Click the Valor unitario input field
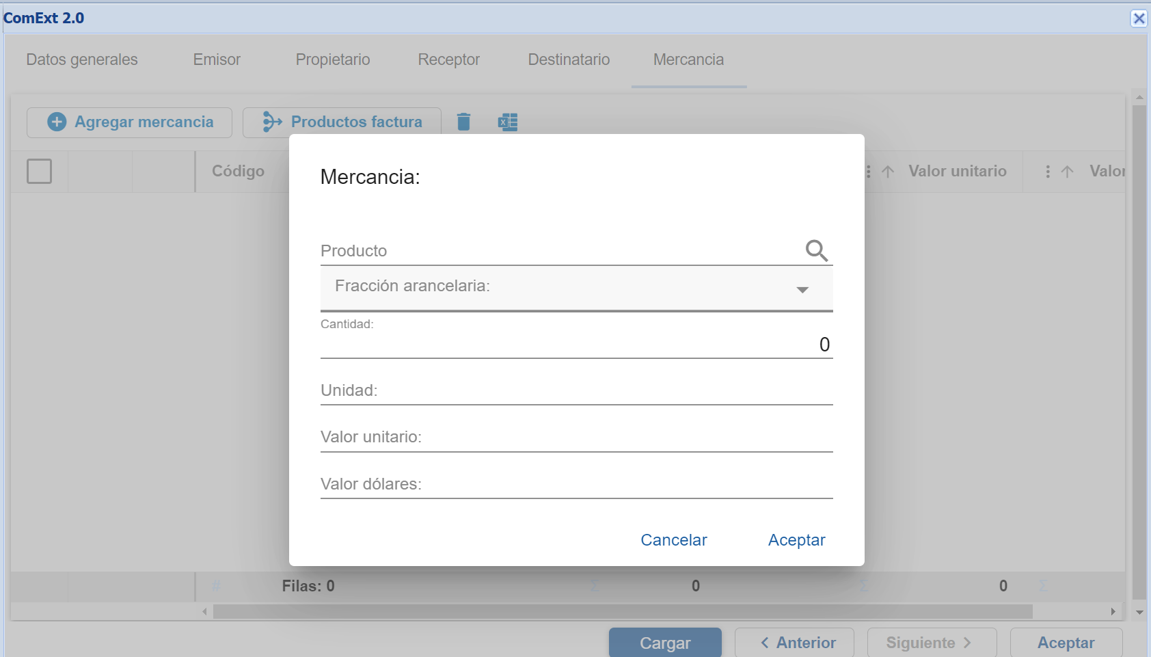Viewport: 1151px width, 657px height. [x=576, y=437]
